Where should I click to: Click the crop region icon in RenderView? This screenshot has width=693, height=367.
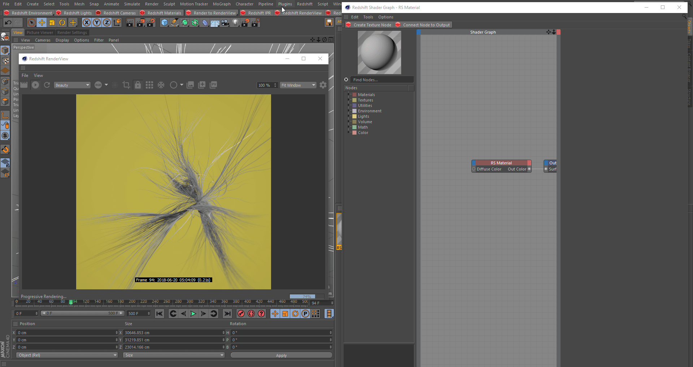[x=126, y=85]
